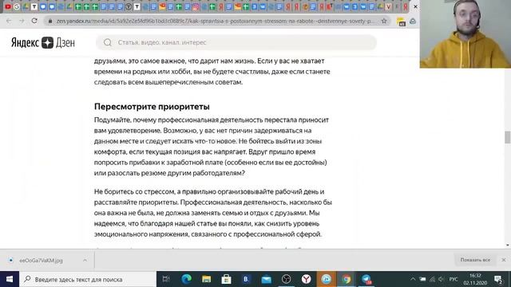Switch to the Google tab
511x287 pixels.
coord(17,6)
